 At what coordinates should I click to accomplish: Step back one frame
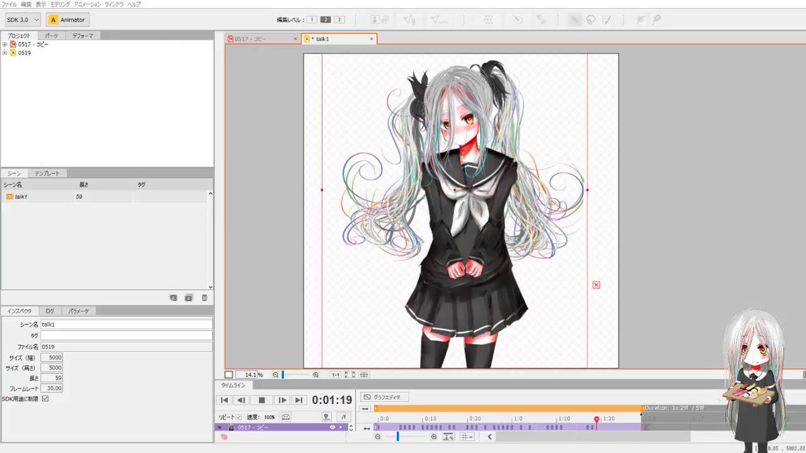click(241, 400)
